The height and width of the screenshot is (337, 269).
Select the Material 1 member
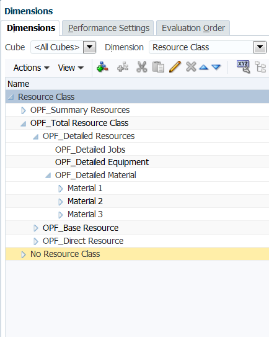point(85,188)
